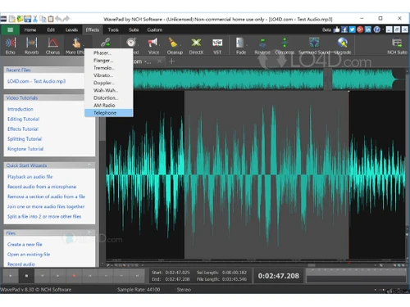Image resolution: width=410 pixels, height=307 pixels.
Task: Open the green file menu button
Action: [10, 29]
